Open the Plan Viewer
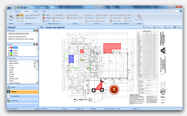 coord(139,17)
